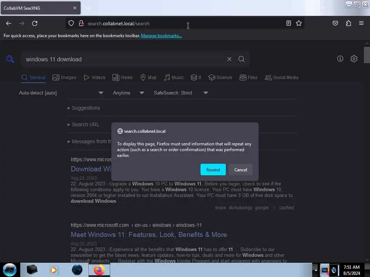Click the google engine link
The width and height of the screenshot is (370, 277).
[262, 207]
